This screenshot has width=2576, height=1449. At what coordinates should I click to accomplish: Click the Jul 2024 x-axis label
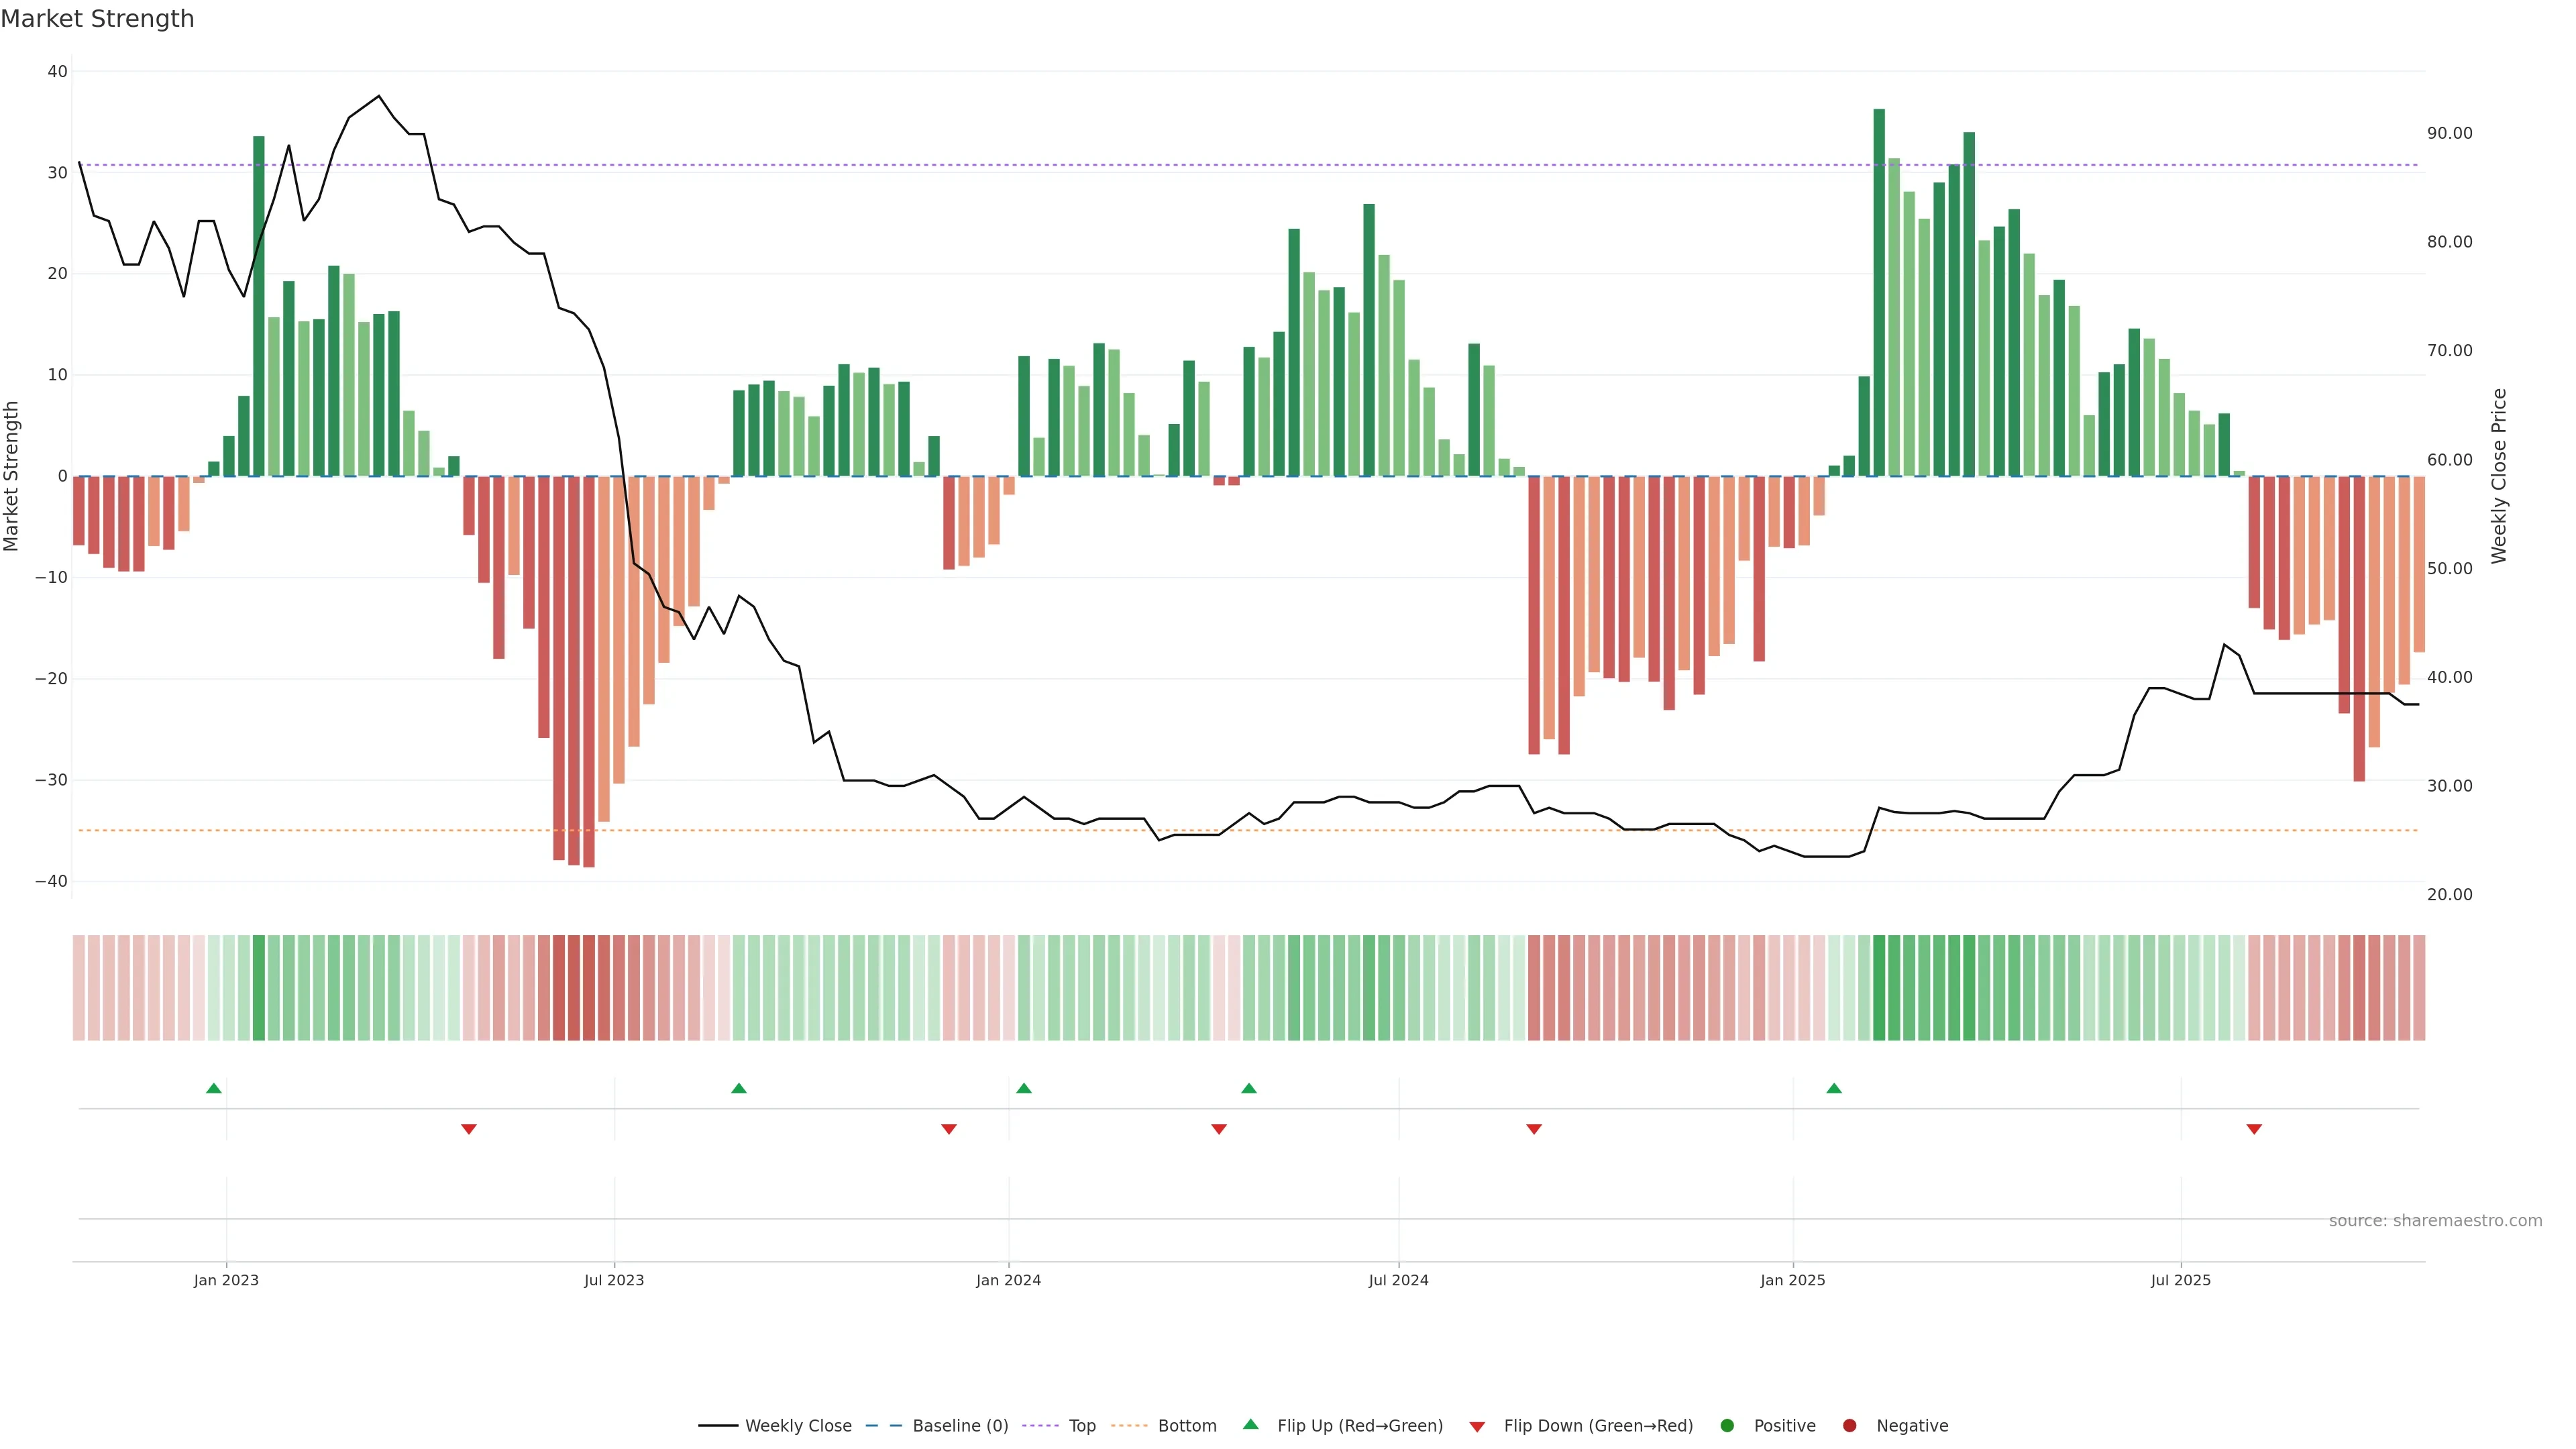point(1398,1280)
